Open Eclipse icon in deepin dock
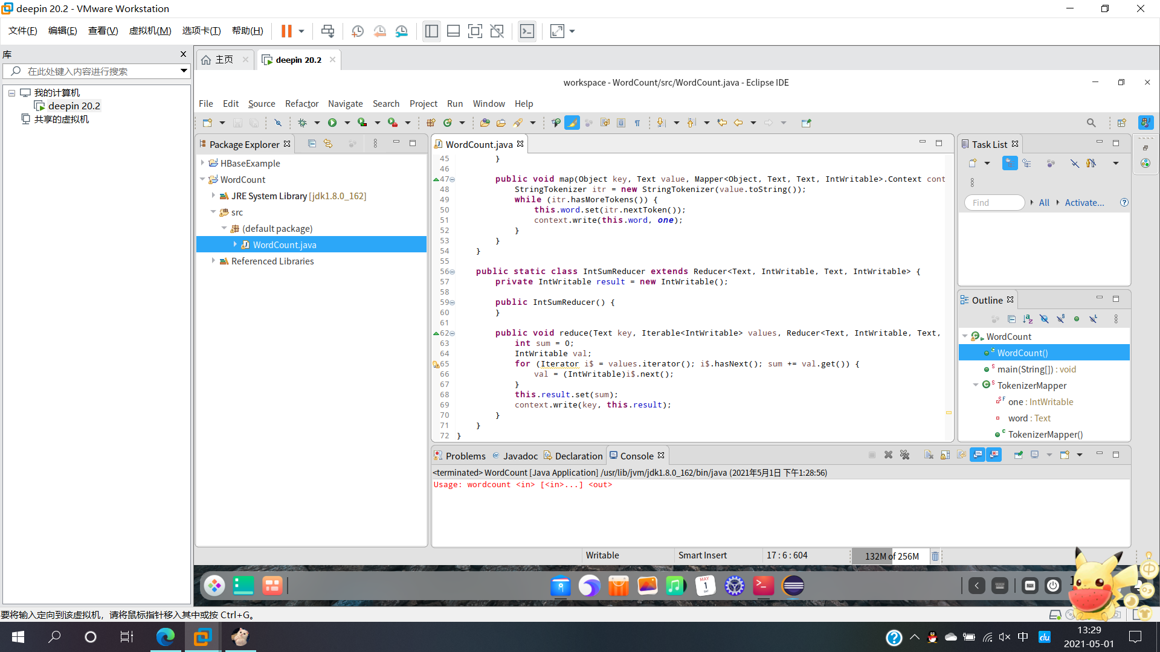 [793, 586]
